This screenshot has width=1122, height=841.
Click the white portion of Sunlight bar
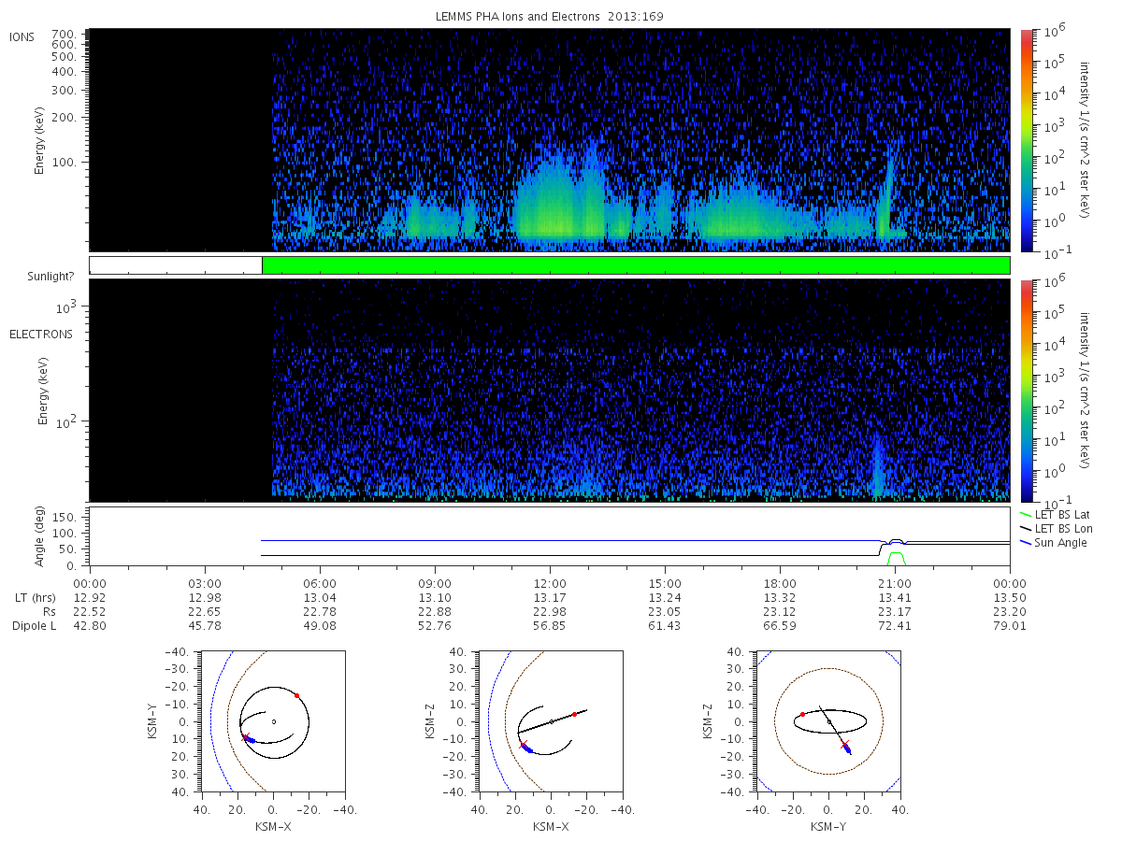click(176, 265)
